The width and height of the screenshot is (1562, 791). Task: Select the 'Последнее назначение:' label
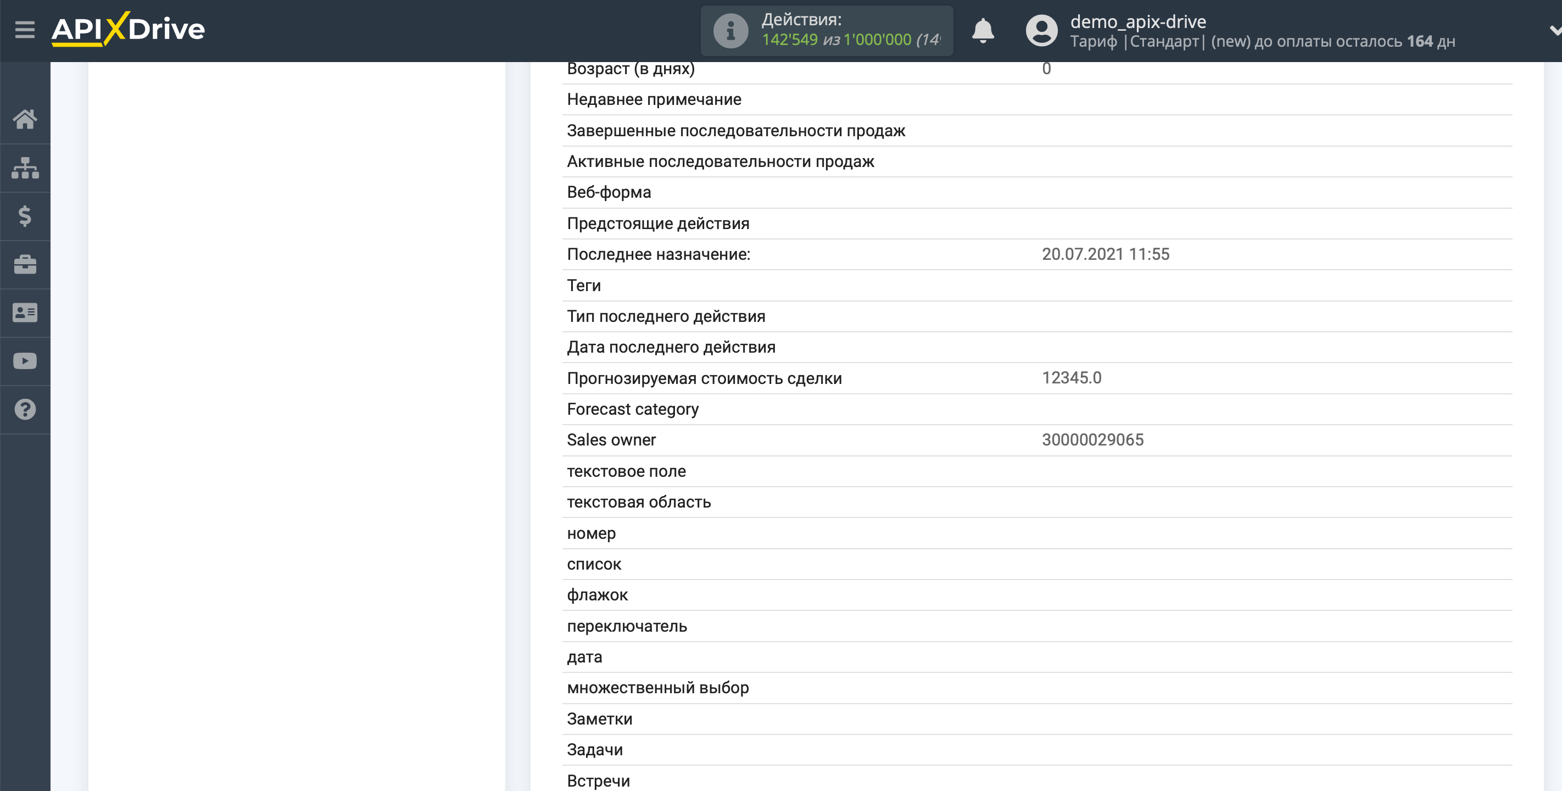click(659, 254)
